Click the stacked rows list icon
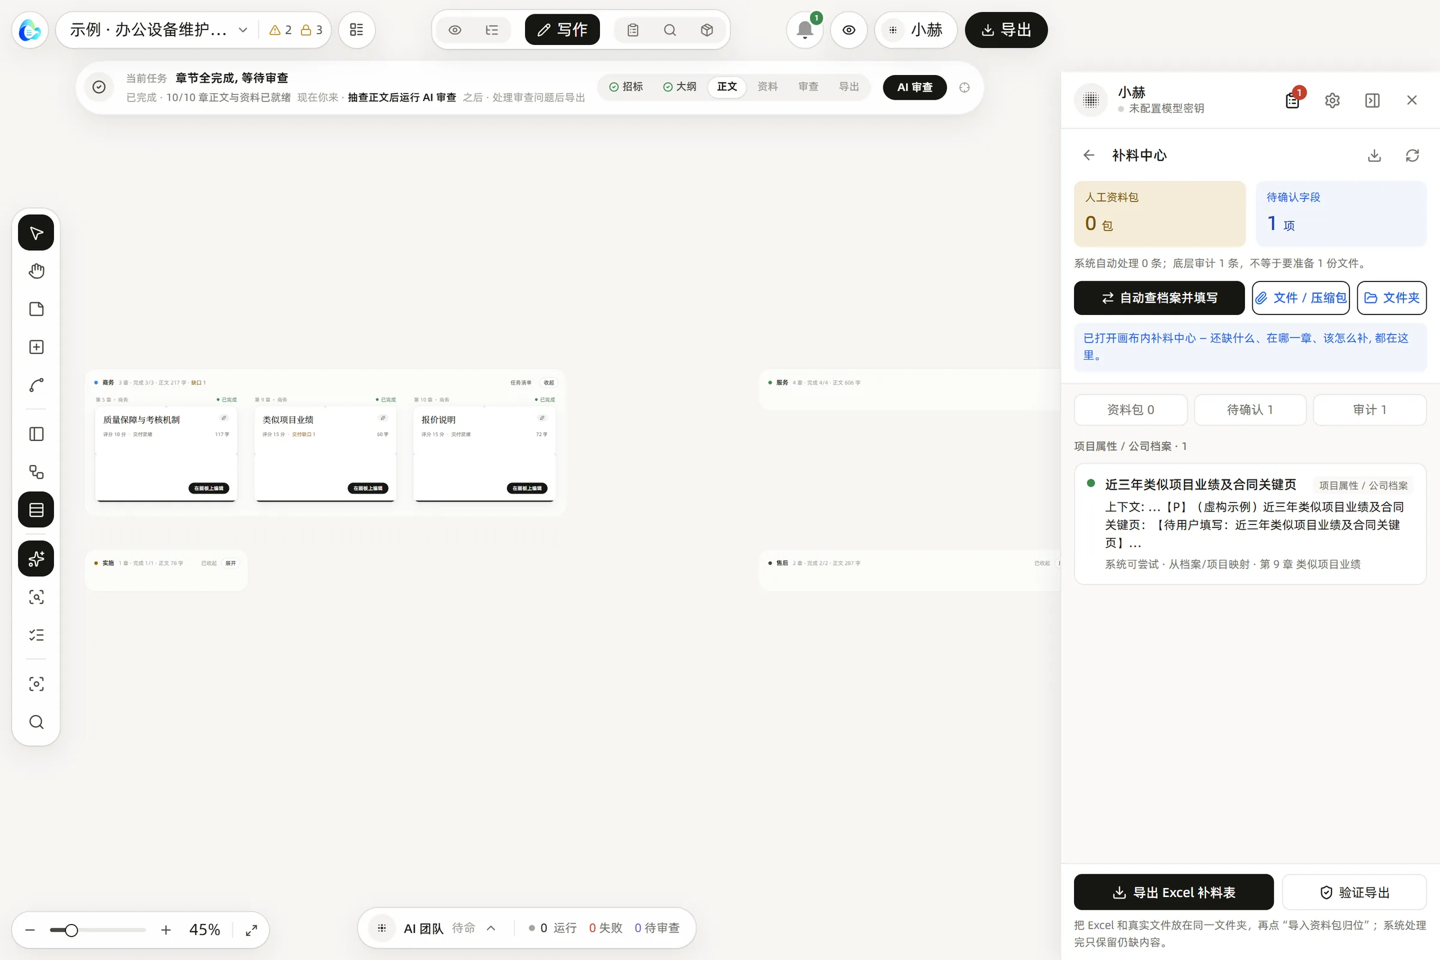Screen dimensions: 1440x960 (x=36, y=509)
